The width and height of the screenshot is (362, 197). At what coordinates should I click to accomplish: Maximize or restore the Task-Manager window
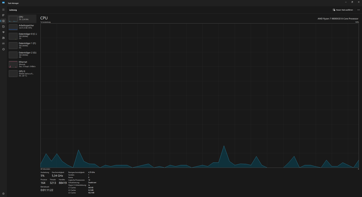pyautogui.click(x=352, y=2)
